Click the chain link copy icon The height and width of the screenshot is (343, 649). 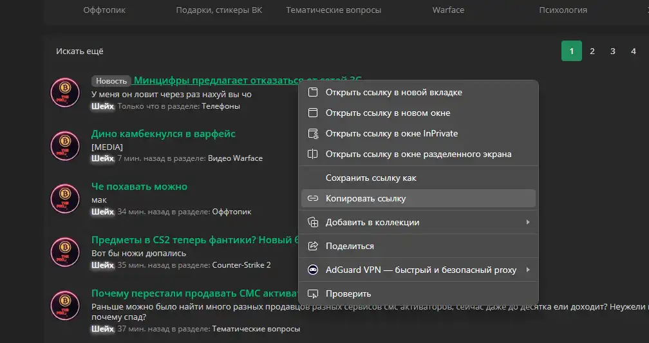(x=313, y=198)
